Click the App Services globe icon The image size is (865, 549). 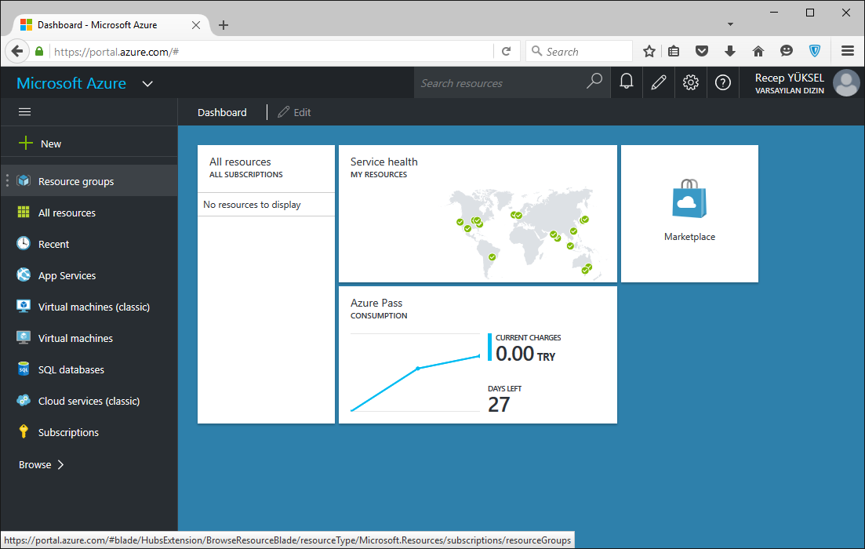(24, 274)
